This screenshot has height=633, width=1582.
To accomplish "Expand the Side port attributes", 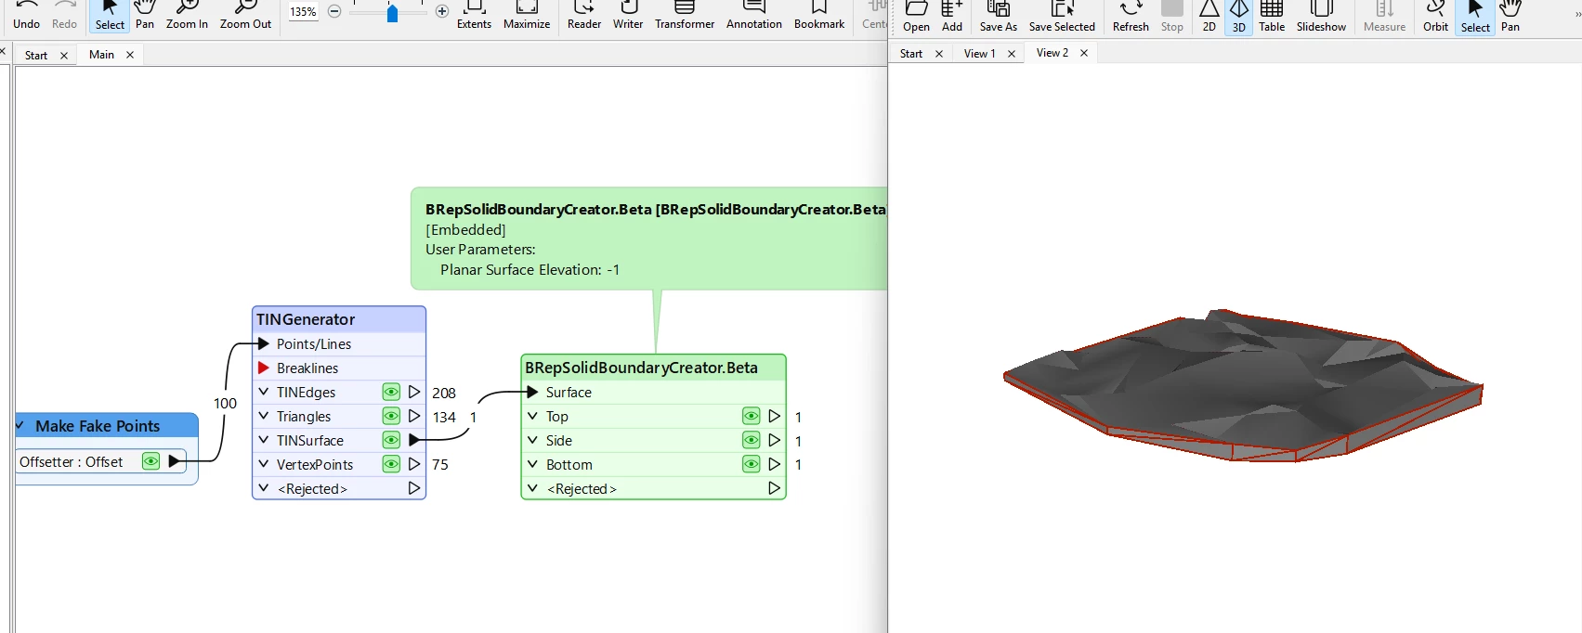I will (532, 440).
